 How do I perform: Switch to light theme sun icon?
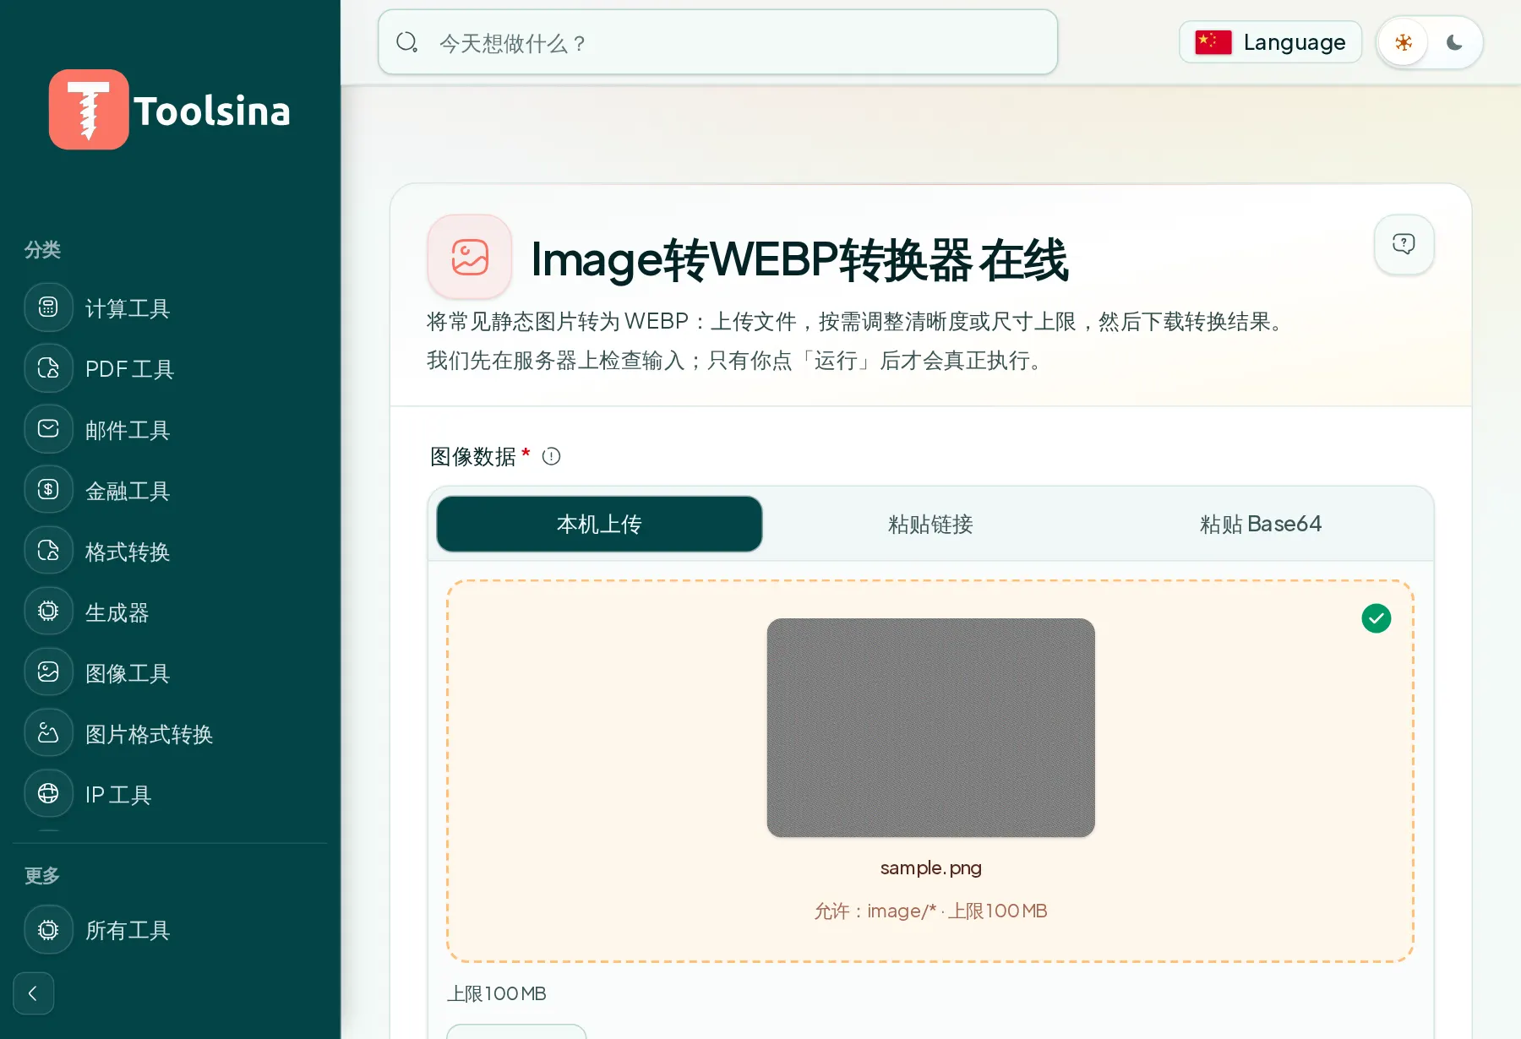click(x=1404, y=42)
